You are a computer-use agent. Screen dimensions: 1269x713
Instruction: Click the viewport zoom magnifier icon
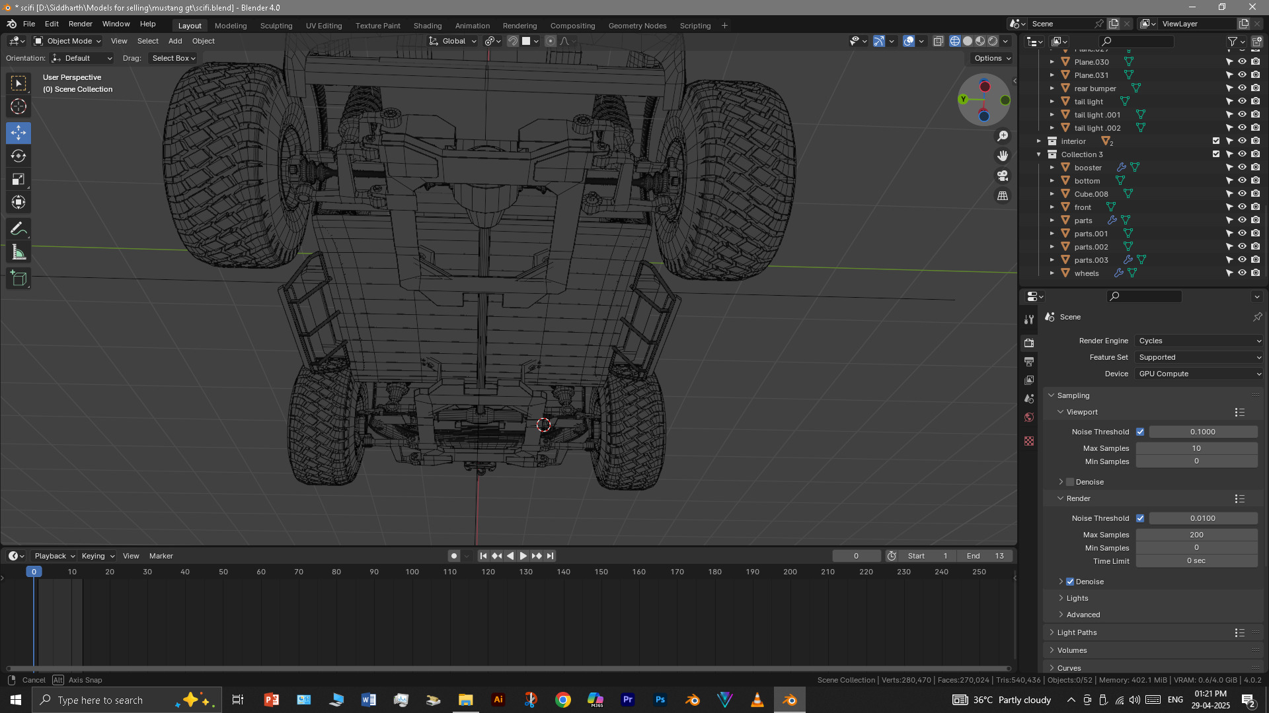[1003, 136]
